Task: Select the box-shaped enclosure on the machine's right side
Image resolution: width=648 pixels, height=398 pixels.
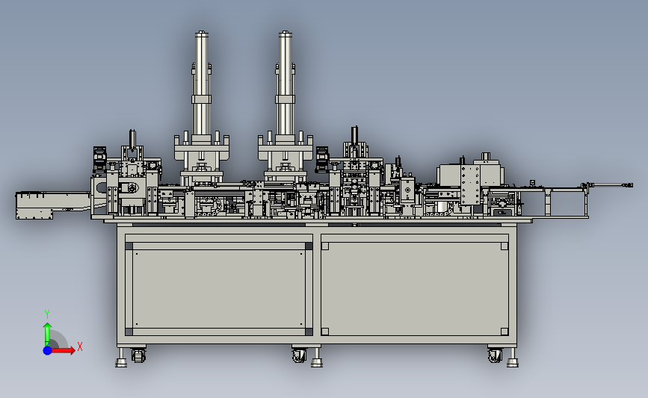Action: tap(471, 175)
